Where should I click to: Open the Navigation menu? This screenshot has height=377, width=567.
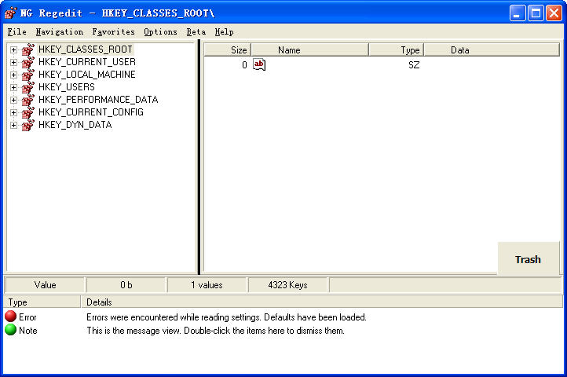[x=59, y=32]
